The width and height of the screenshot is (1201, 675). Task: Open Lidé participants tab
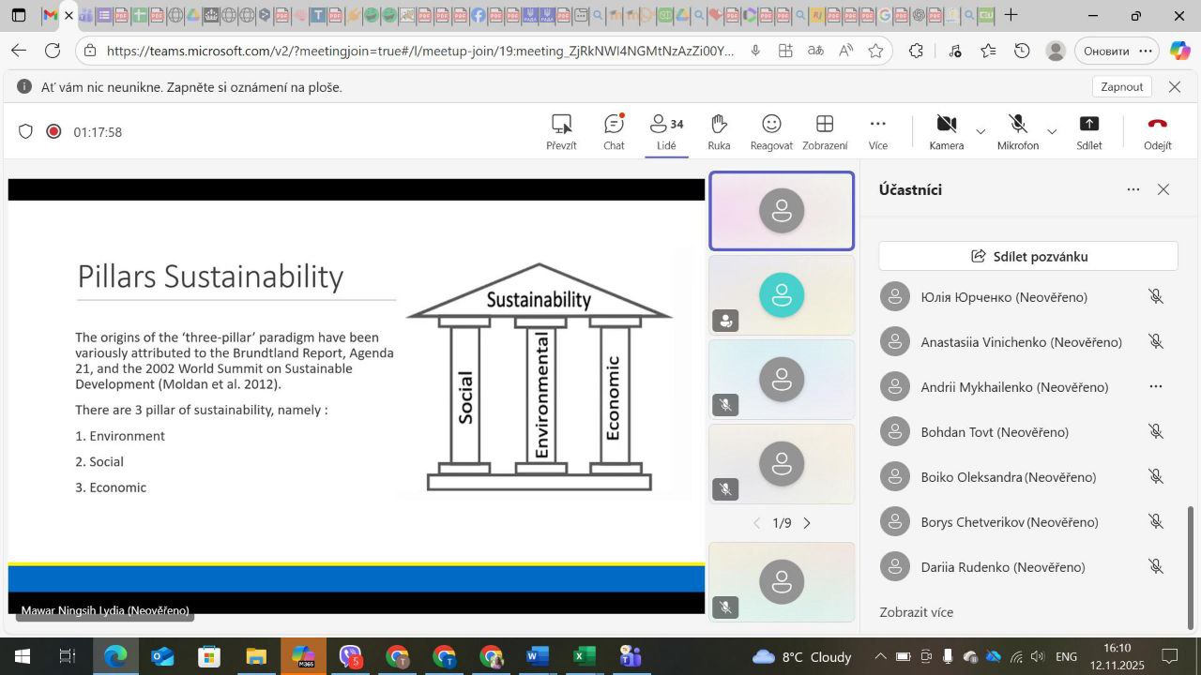tap(666, 131)
